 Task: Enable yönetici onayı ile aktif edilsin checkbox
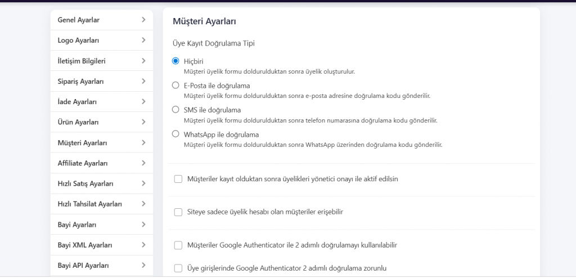(178, 179)
